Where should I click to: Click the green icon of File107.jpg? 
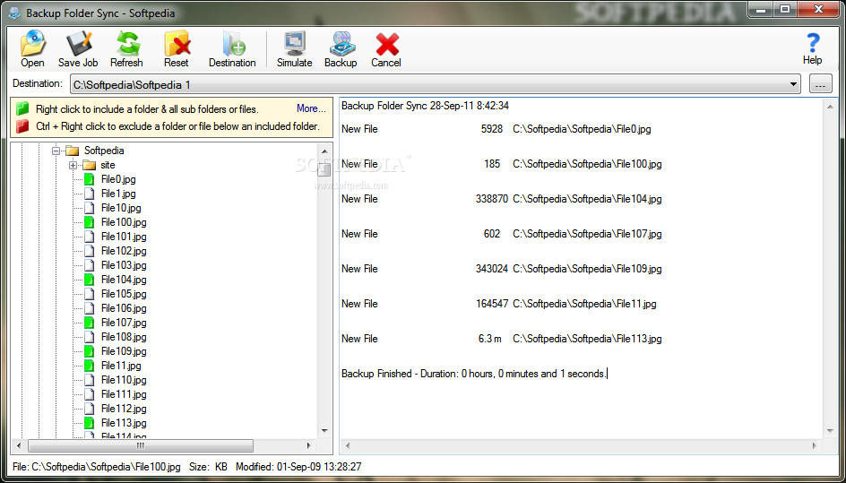(x=89, y=323)
